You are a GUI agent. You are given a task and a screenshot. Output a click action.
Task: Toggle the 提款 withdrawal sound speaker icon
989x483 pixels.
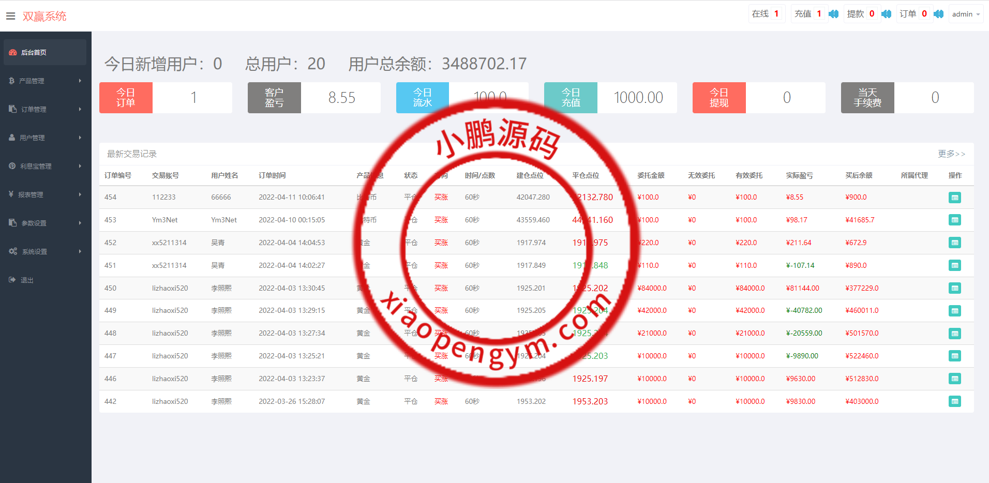[886, 14]
